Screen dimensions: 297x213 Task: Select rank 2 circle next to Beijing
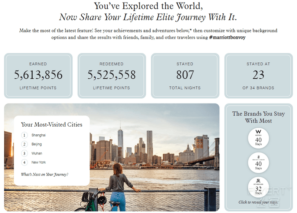tap(24, 144)
